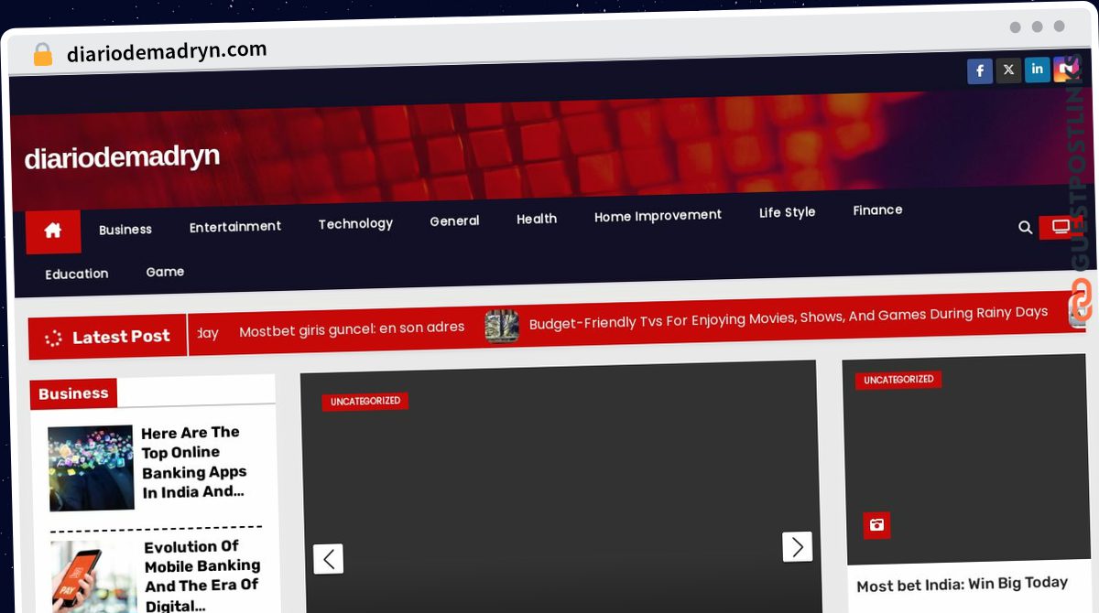
Task: Click the Business section heading
Action: [x=73, y=393]
